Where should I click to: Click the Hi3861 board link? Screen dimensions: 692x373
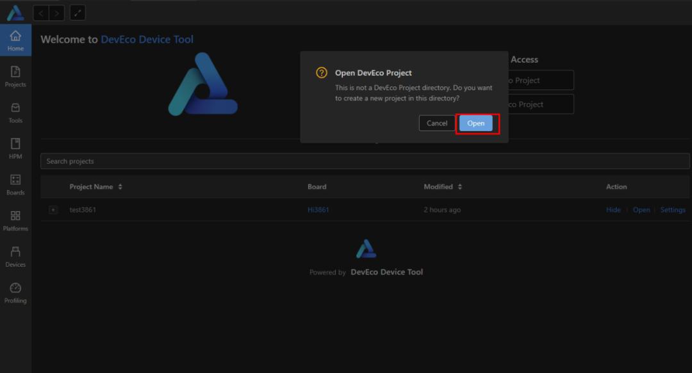318,210
